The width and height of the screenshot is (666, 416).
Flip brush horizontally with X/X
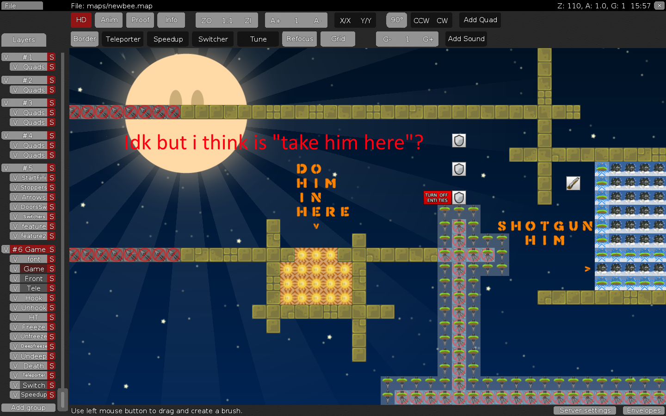345,21
